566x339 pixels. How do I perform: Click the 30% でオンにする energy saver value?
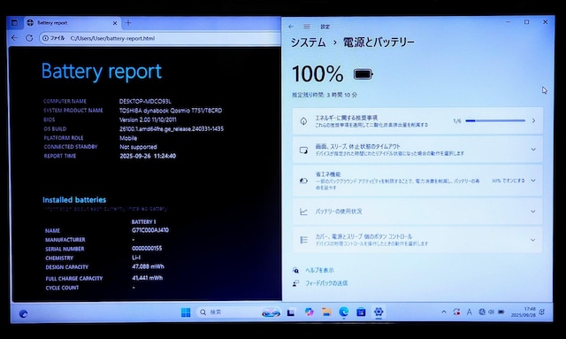pyautogui.click(x=509, y=181)
